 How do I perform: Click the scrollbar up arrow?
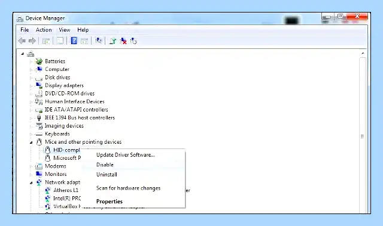(363, 53)
